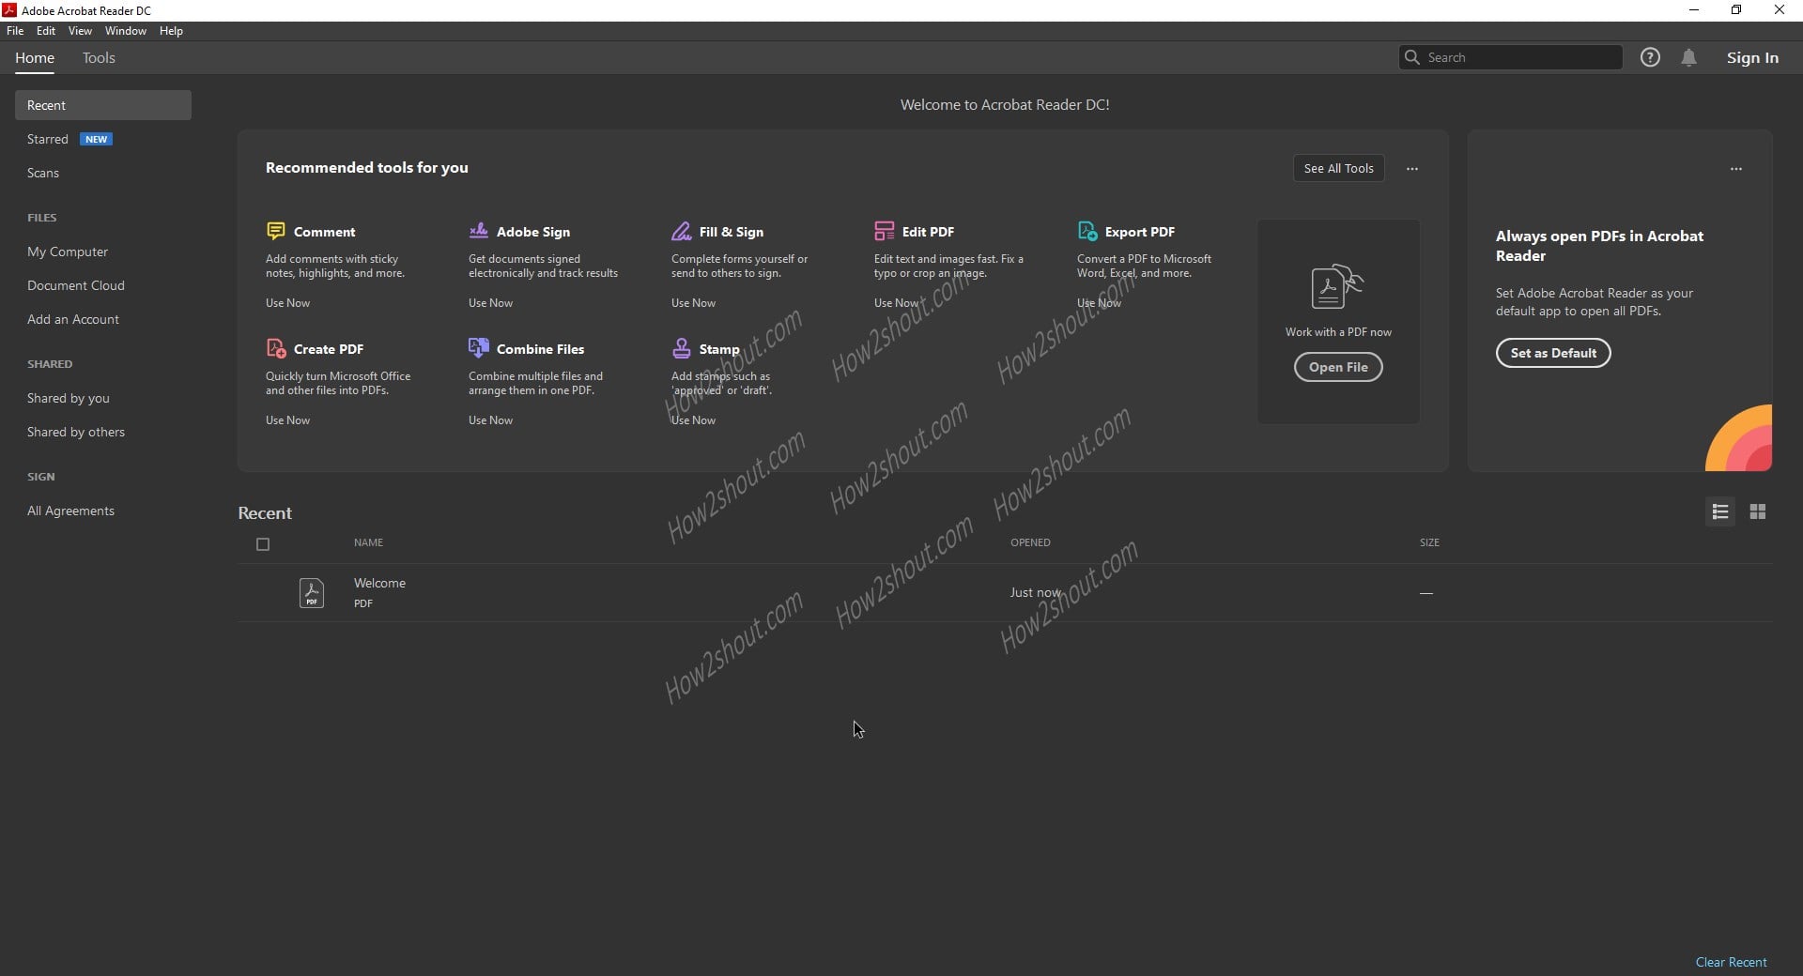Toggle the select-all checkbox in Recent list

(263, 544)
